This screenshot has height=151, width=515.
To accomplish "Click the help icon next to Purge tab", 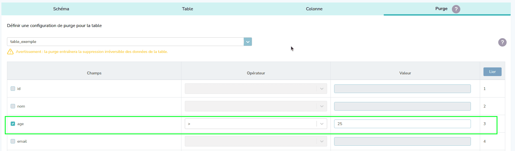I will [456, 9].
